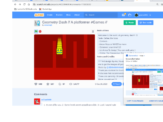This screenshot has width=163, height=122.
Task: Open the screenshot thumbnail preview
Action: point(144,80)
